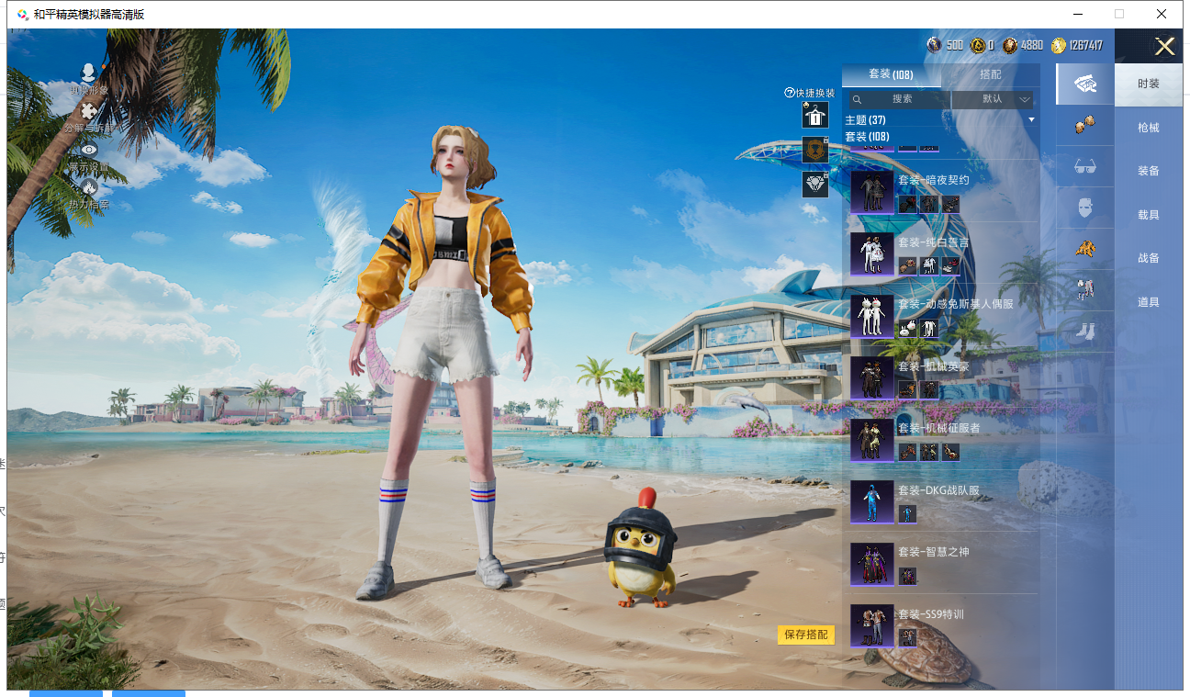Click the 套装-SS9特训 name text
1190x697 pixels.
point(931,614)
